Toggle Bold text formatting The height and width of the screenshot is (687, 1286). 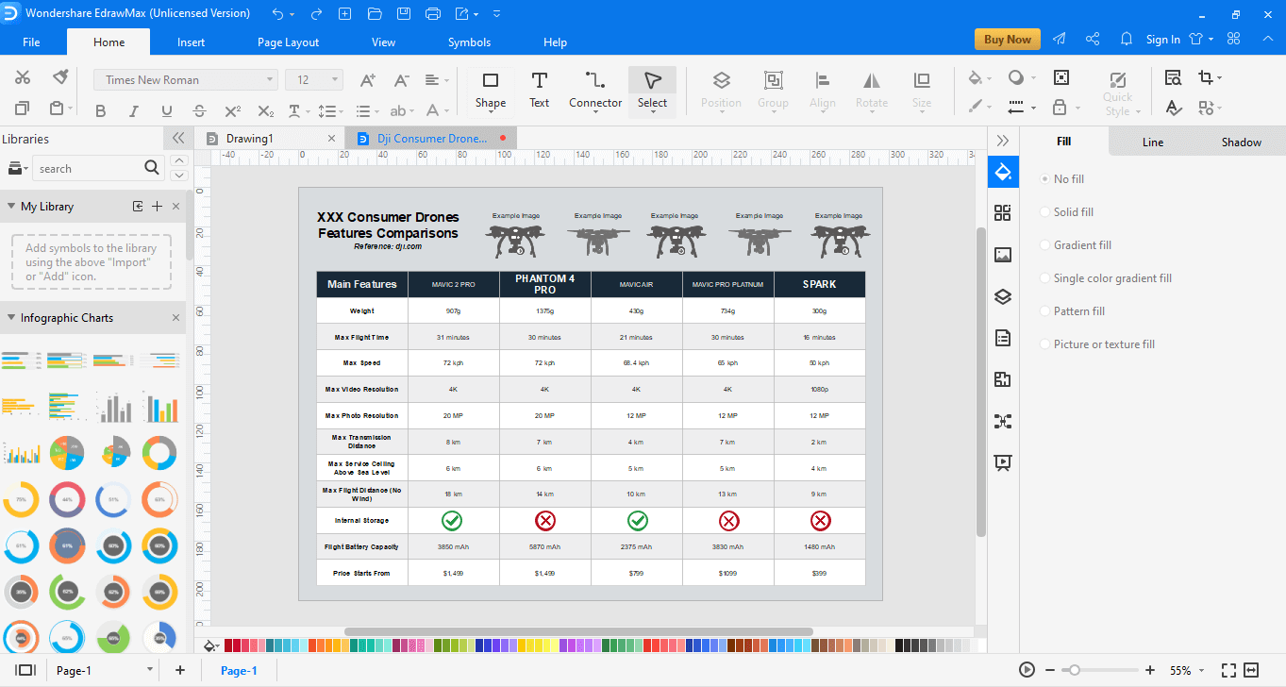[101, 111]
